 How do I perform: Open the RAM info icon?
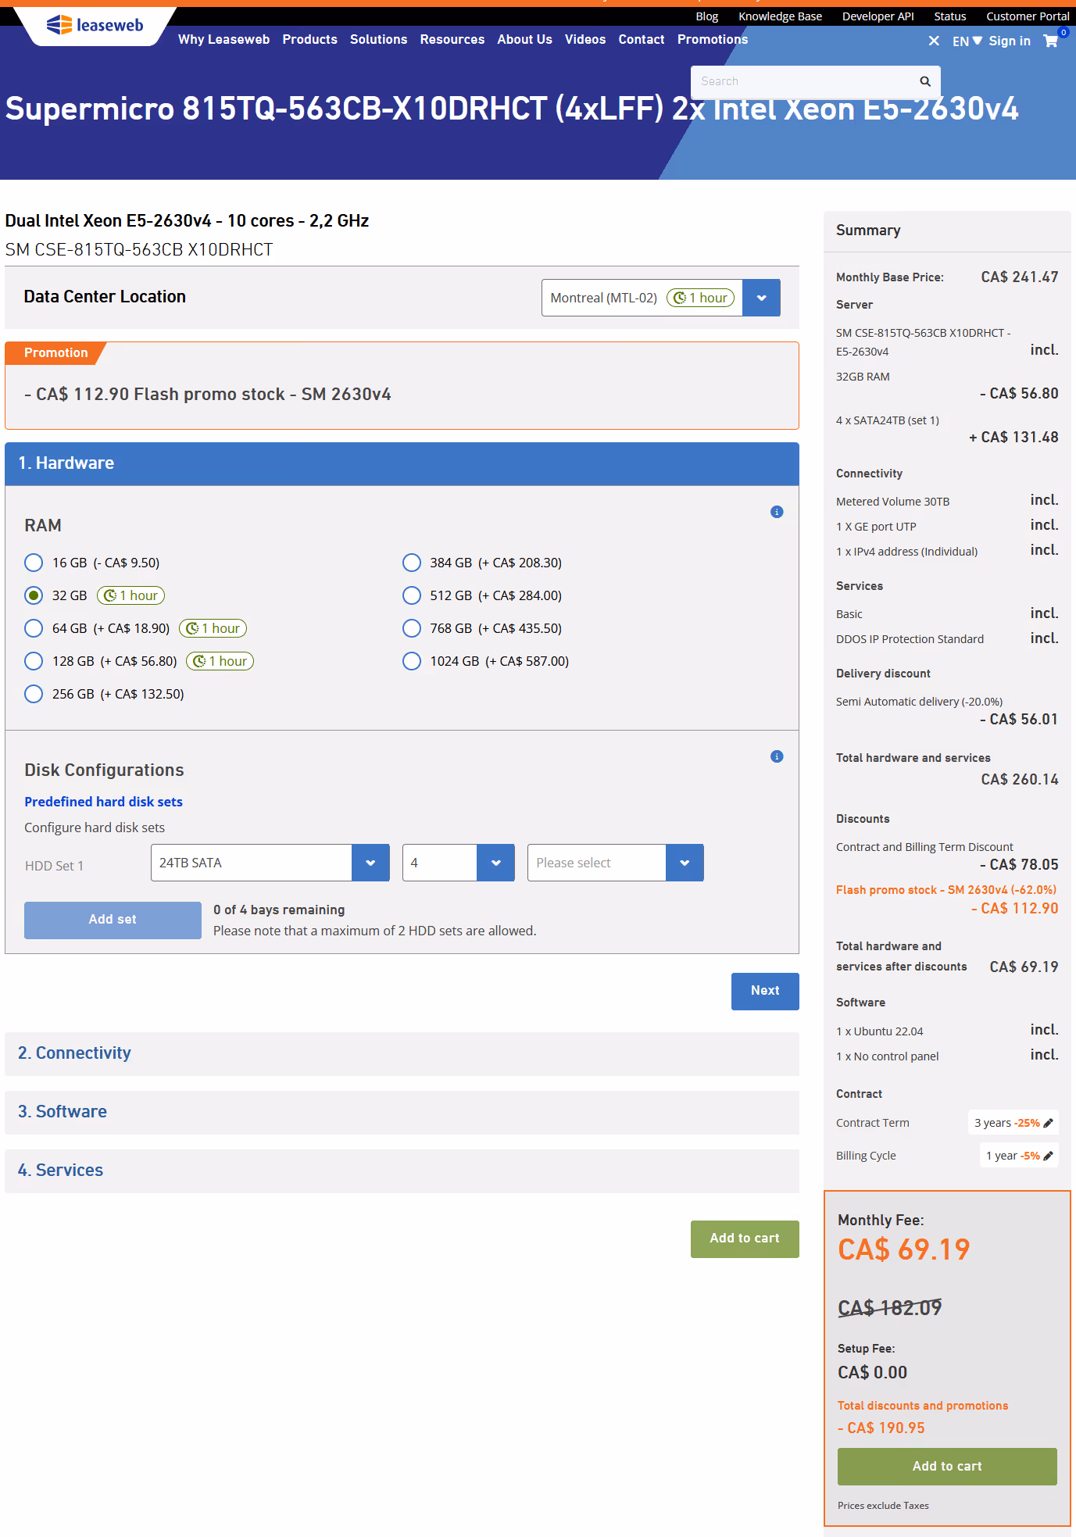click(x=777, y=512)
